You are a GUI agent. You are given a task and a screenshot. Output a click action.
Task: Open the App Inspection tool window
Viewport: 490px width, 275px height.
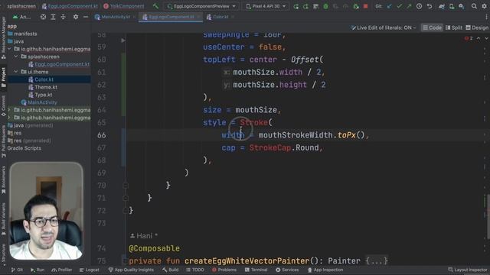pos(325,270)
